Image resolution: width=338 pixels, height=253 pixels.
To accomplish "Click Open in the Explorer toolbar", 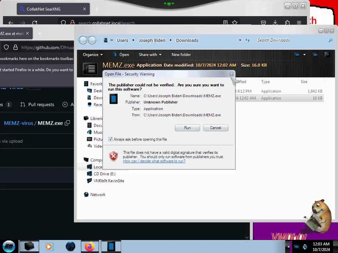I will coord(121,55).
